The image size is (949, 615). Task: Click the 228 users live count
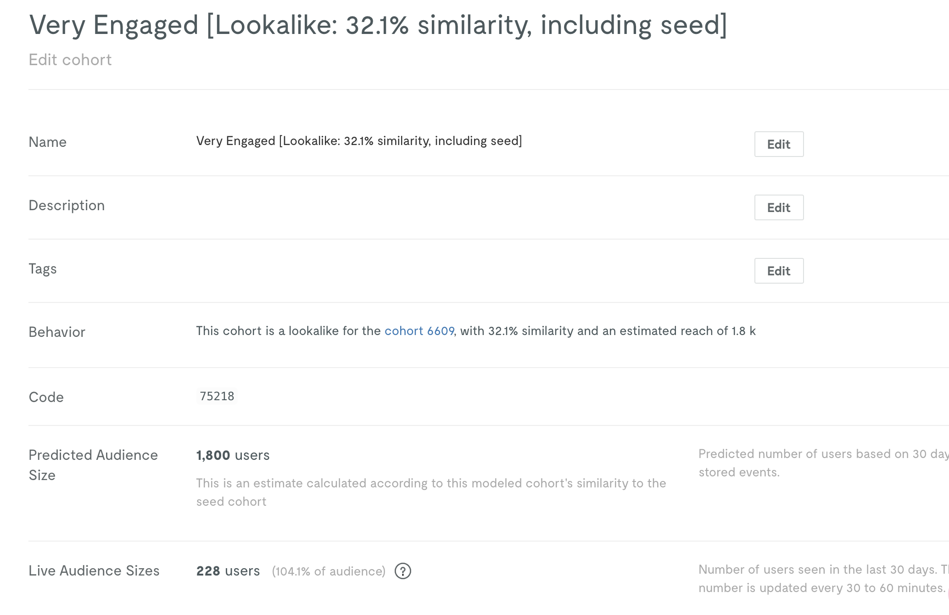pos(228,571)
